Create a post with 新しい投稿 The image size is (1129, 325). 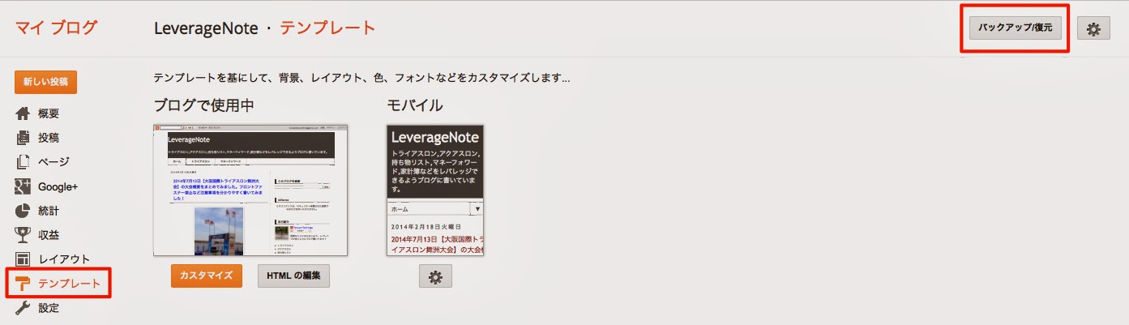click(45, 82)
